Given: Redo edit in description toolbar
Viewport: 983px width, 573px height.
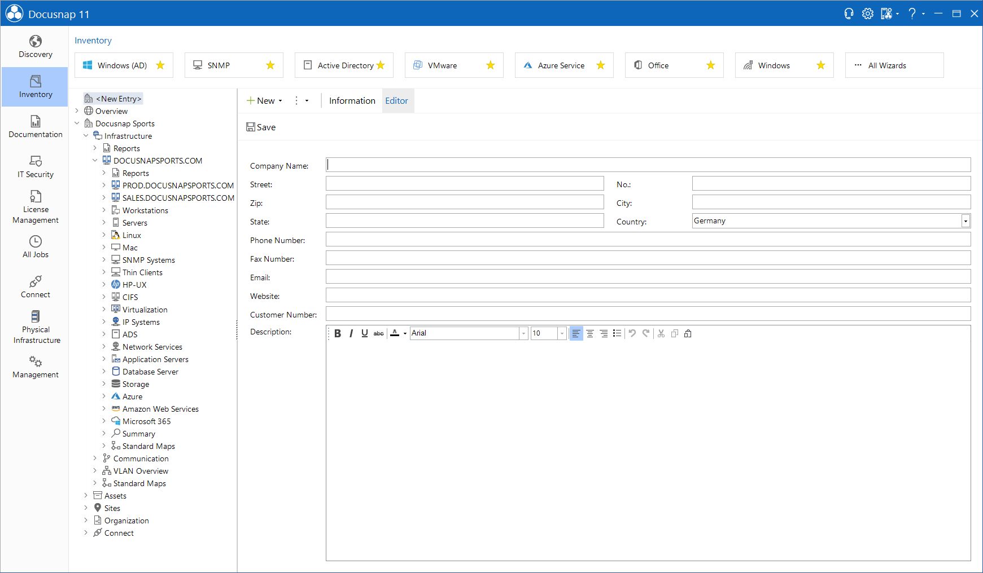Looking at the screenshot, I should (646, 333).
